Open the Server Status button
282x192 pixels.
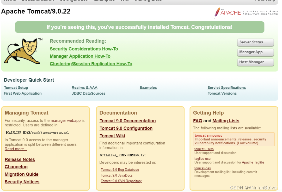(255, 42)
